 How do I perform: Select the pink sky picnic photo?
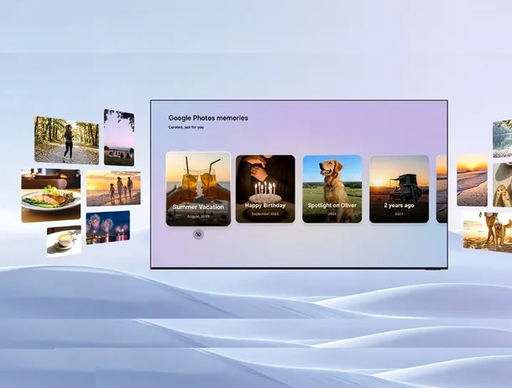119,138
